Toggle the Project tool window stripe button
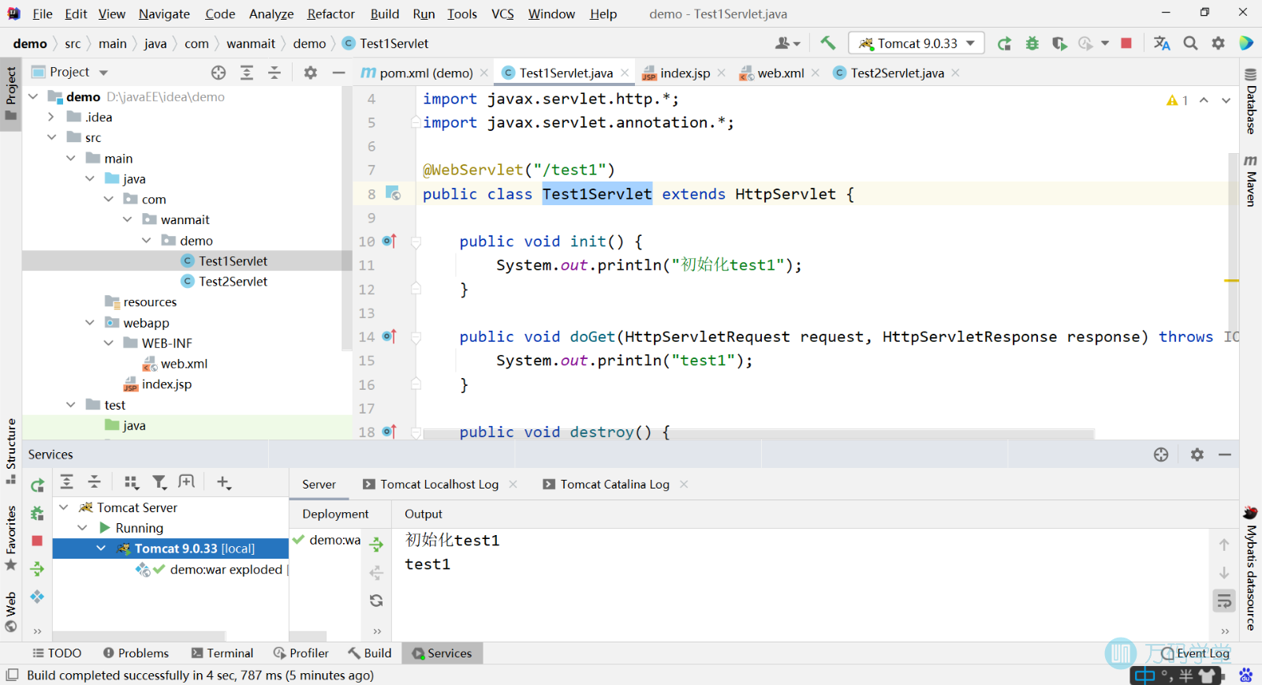This screenshot has width=1262, height=685. click(11, 93)
